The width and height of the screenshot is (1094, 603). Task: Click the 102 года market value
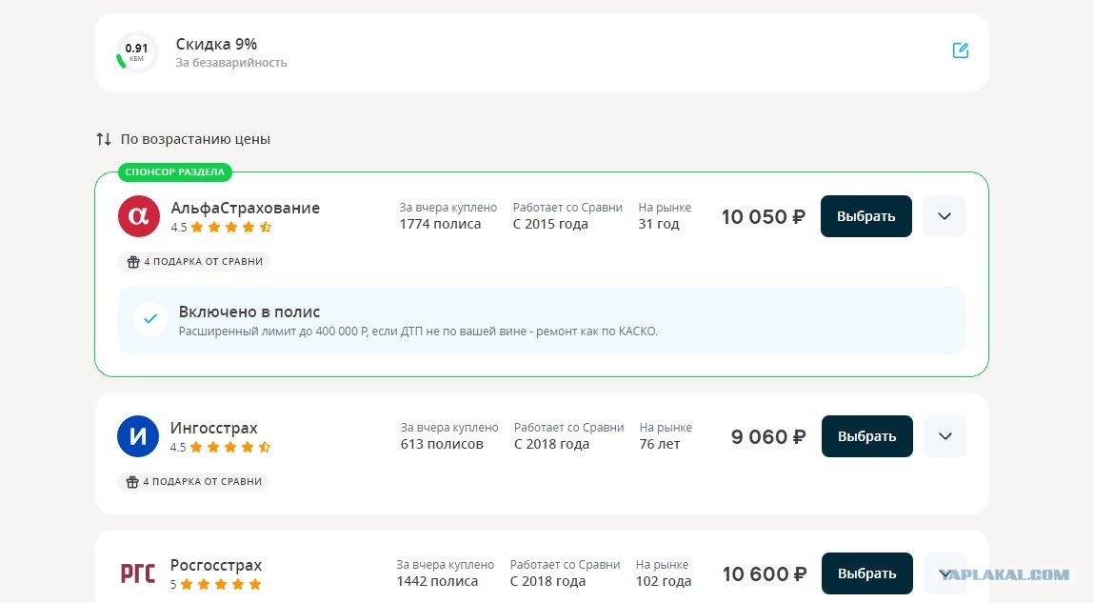click(664, 581)
